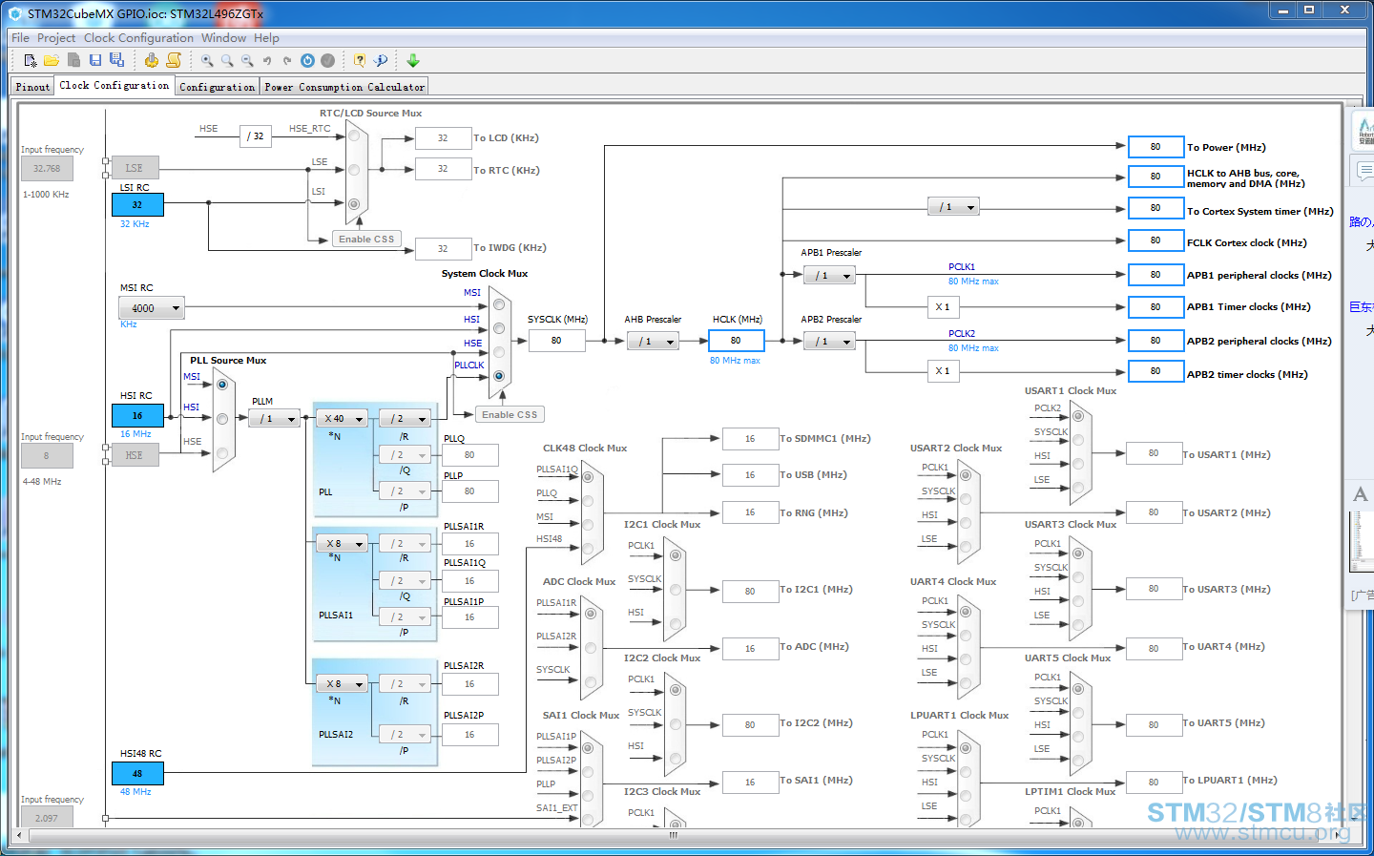Image resolution: width=1374 pixels, height=856 pixels.
Task: Save the project with the floppy icon
Action: pos(95,60)
